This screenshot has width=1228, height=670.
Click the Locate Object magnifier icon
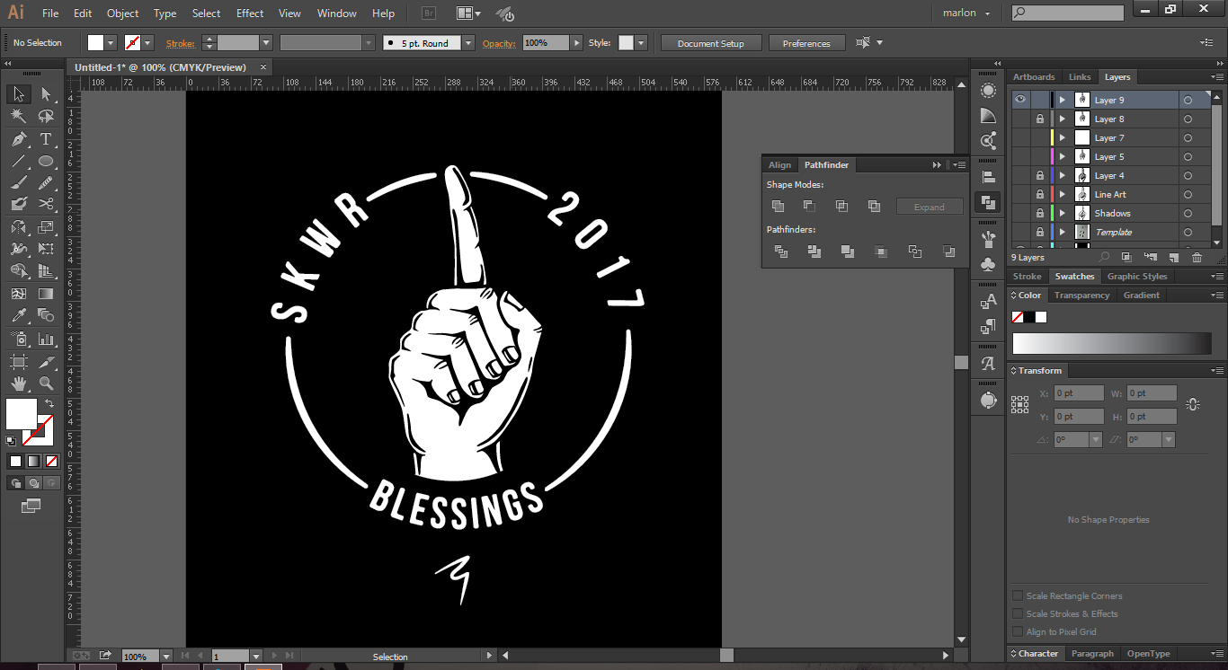[1104, 258]
